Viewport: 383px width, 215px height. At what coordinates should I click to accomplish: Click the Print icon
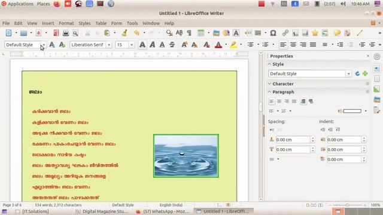(x=66, y=33)
